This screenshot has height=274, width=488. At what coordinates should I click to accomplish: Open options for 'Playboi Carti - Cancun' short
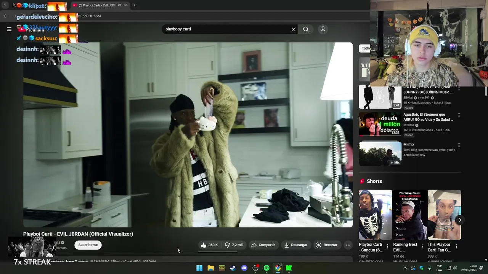pos(388,247)
